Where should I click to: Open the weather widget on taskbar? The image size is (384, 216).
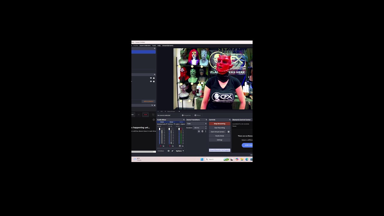point(137,159)
